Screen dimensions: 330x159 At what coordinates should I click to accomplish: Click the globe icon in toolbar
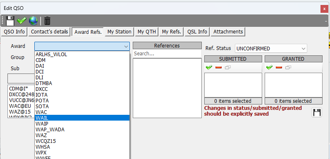pyautogui.click(x=33, y=21)
